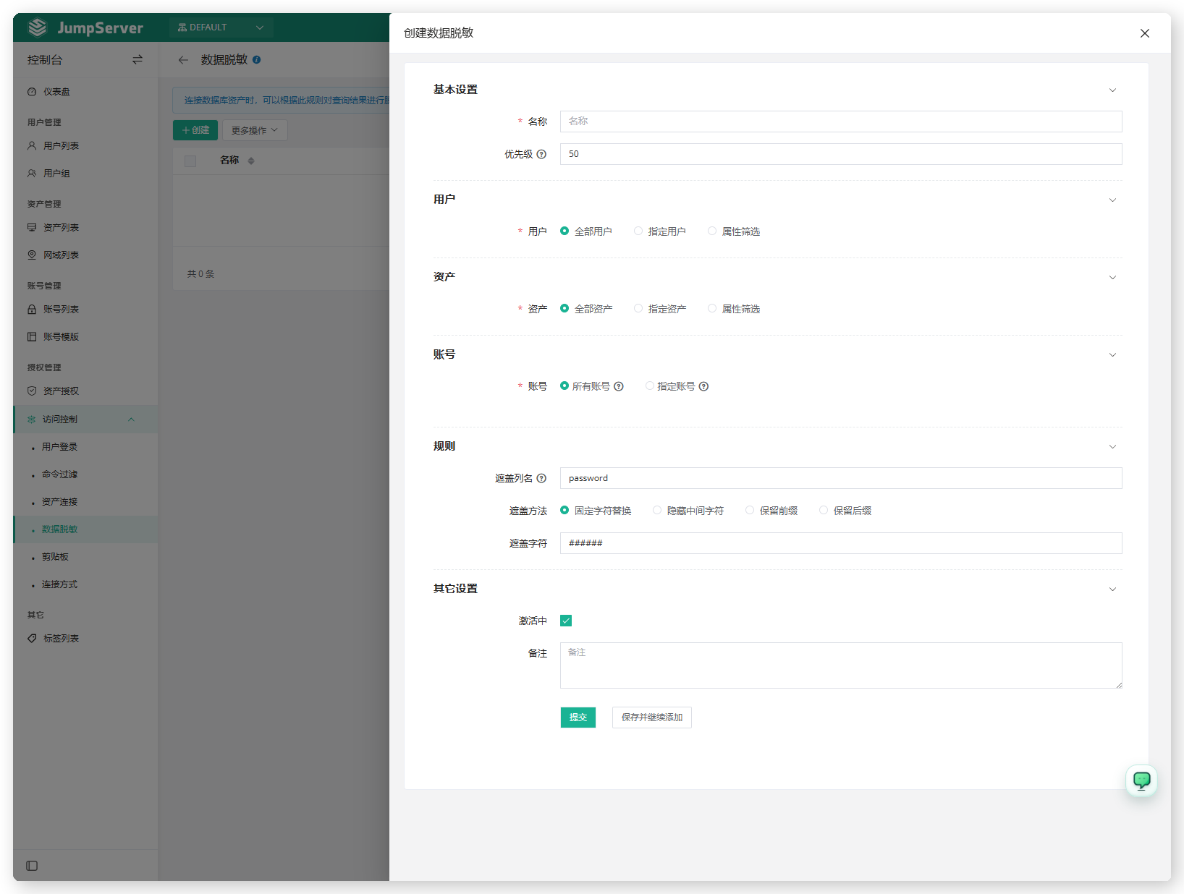Select 指定账号 radio option
Screen dimensions: 1184x894
[x=670, y=386]
